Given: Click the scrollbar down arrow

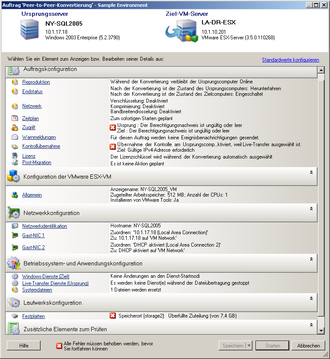Looking at the screenshot, I should coord(321,331).
